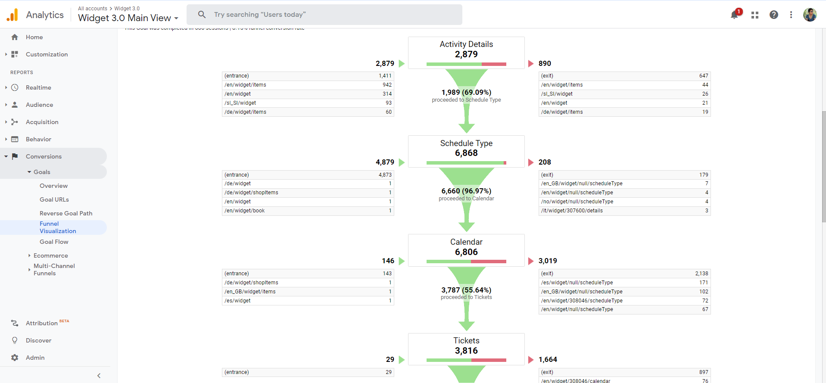Click the Admin gear icon
The width and height of the screenshot is (826, 383).
point(15,358)
